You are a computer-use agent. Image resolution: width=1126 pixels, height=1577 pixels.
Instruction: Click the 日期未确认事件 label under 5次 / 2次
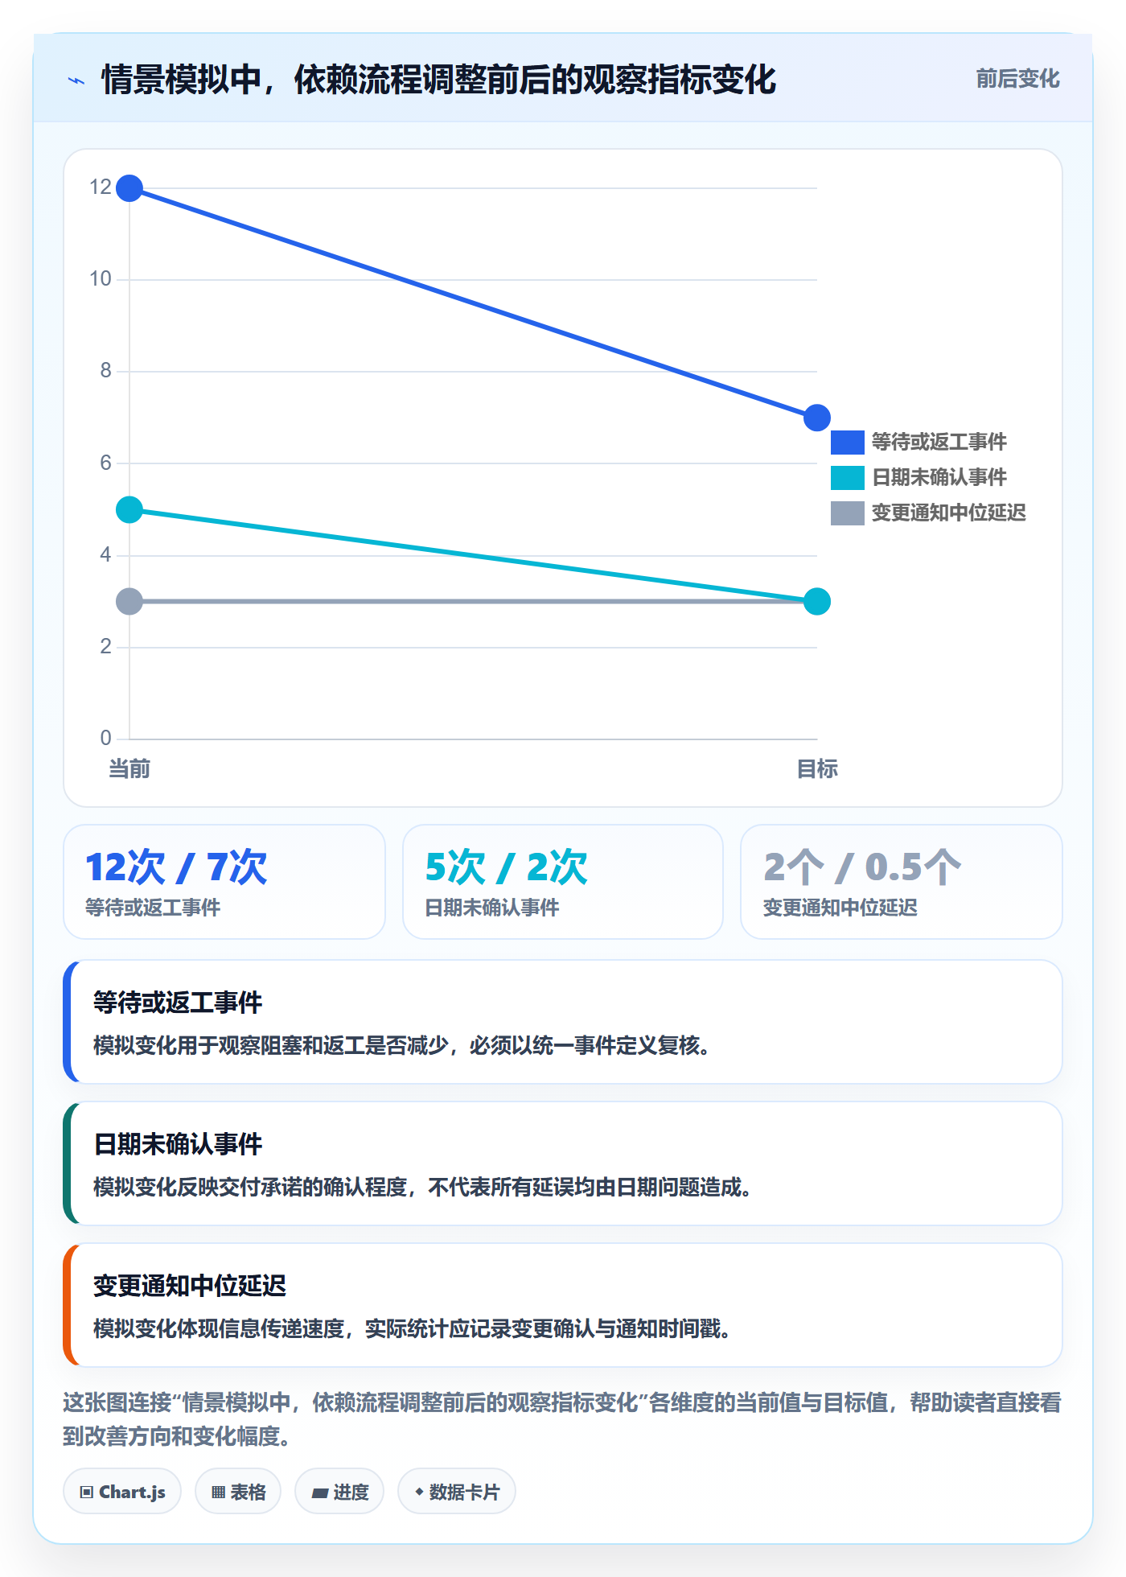492,908
